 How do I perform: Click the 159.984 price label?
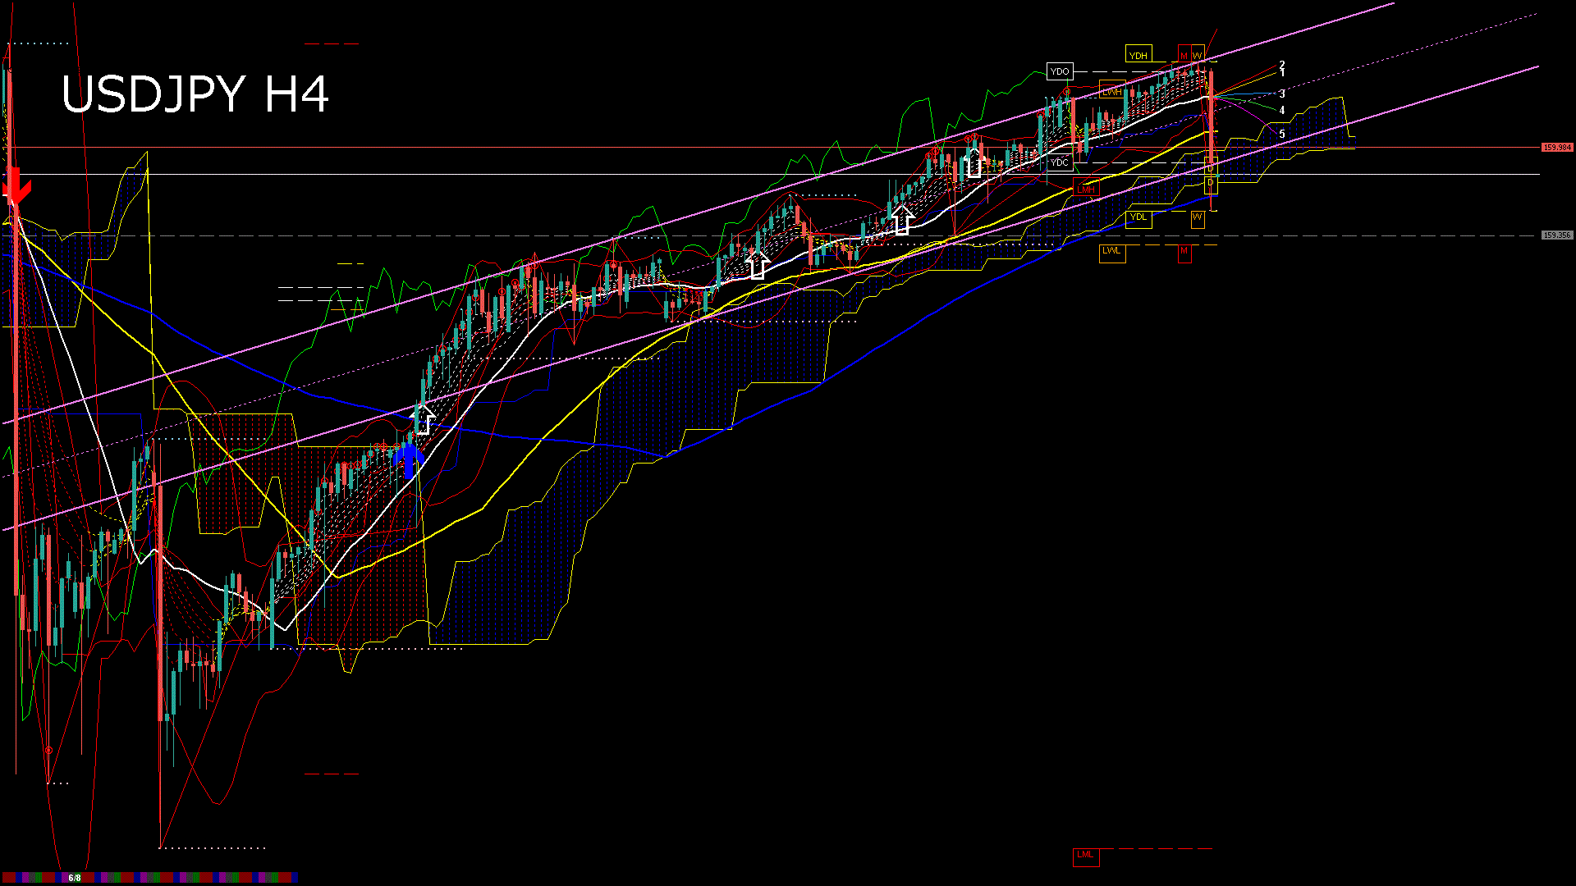(1557, 148)
